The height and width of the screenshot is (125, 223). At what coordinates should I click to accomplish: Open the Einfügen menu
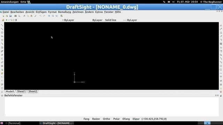pyautogui.click(x=41, y=12)
